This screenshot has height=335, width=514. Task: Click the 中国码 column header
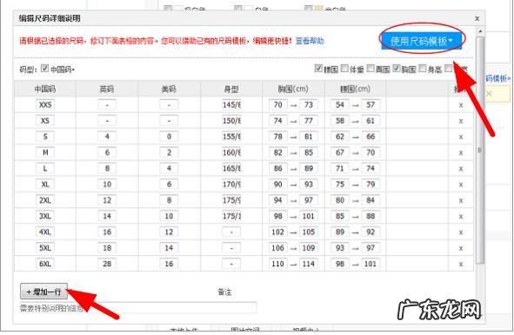click(x=45, y=89)
